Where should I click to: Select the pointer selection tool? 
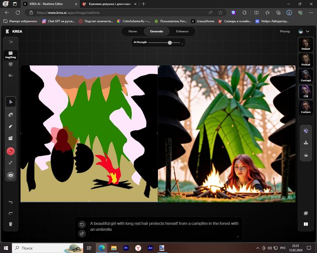(x=11, y=103)
